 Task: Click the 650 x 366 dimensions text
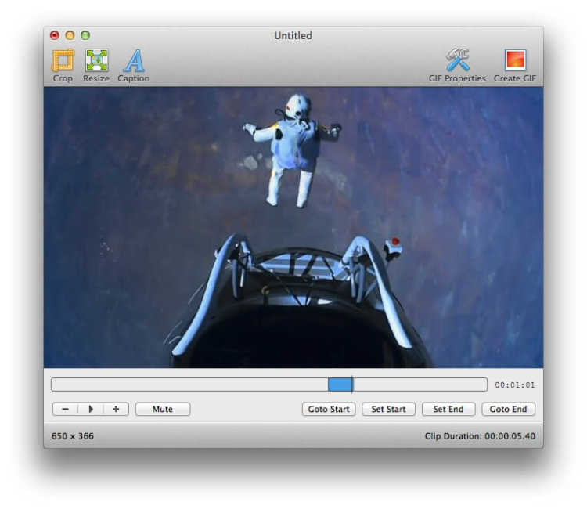[73, 436]
